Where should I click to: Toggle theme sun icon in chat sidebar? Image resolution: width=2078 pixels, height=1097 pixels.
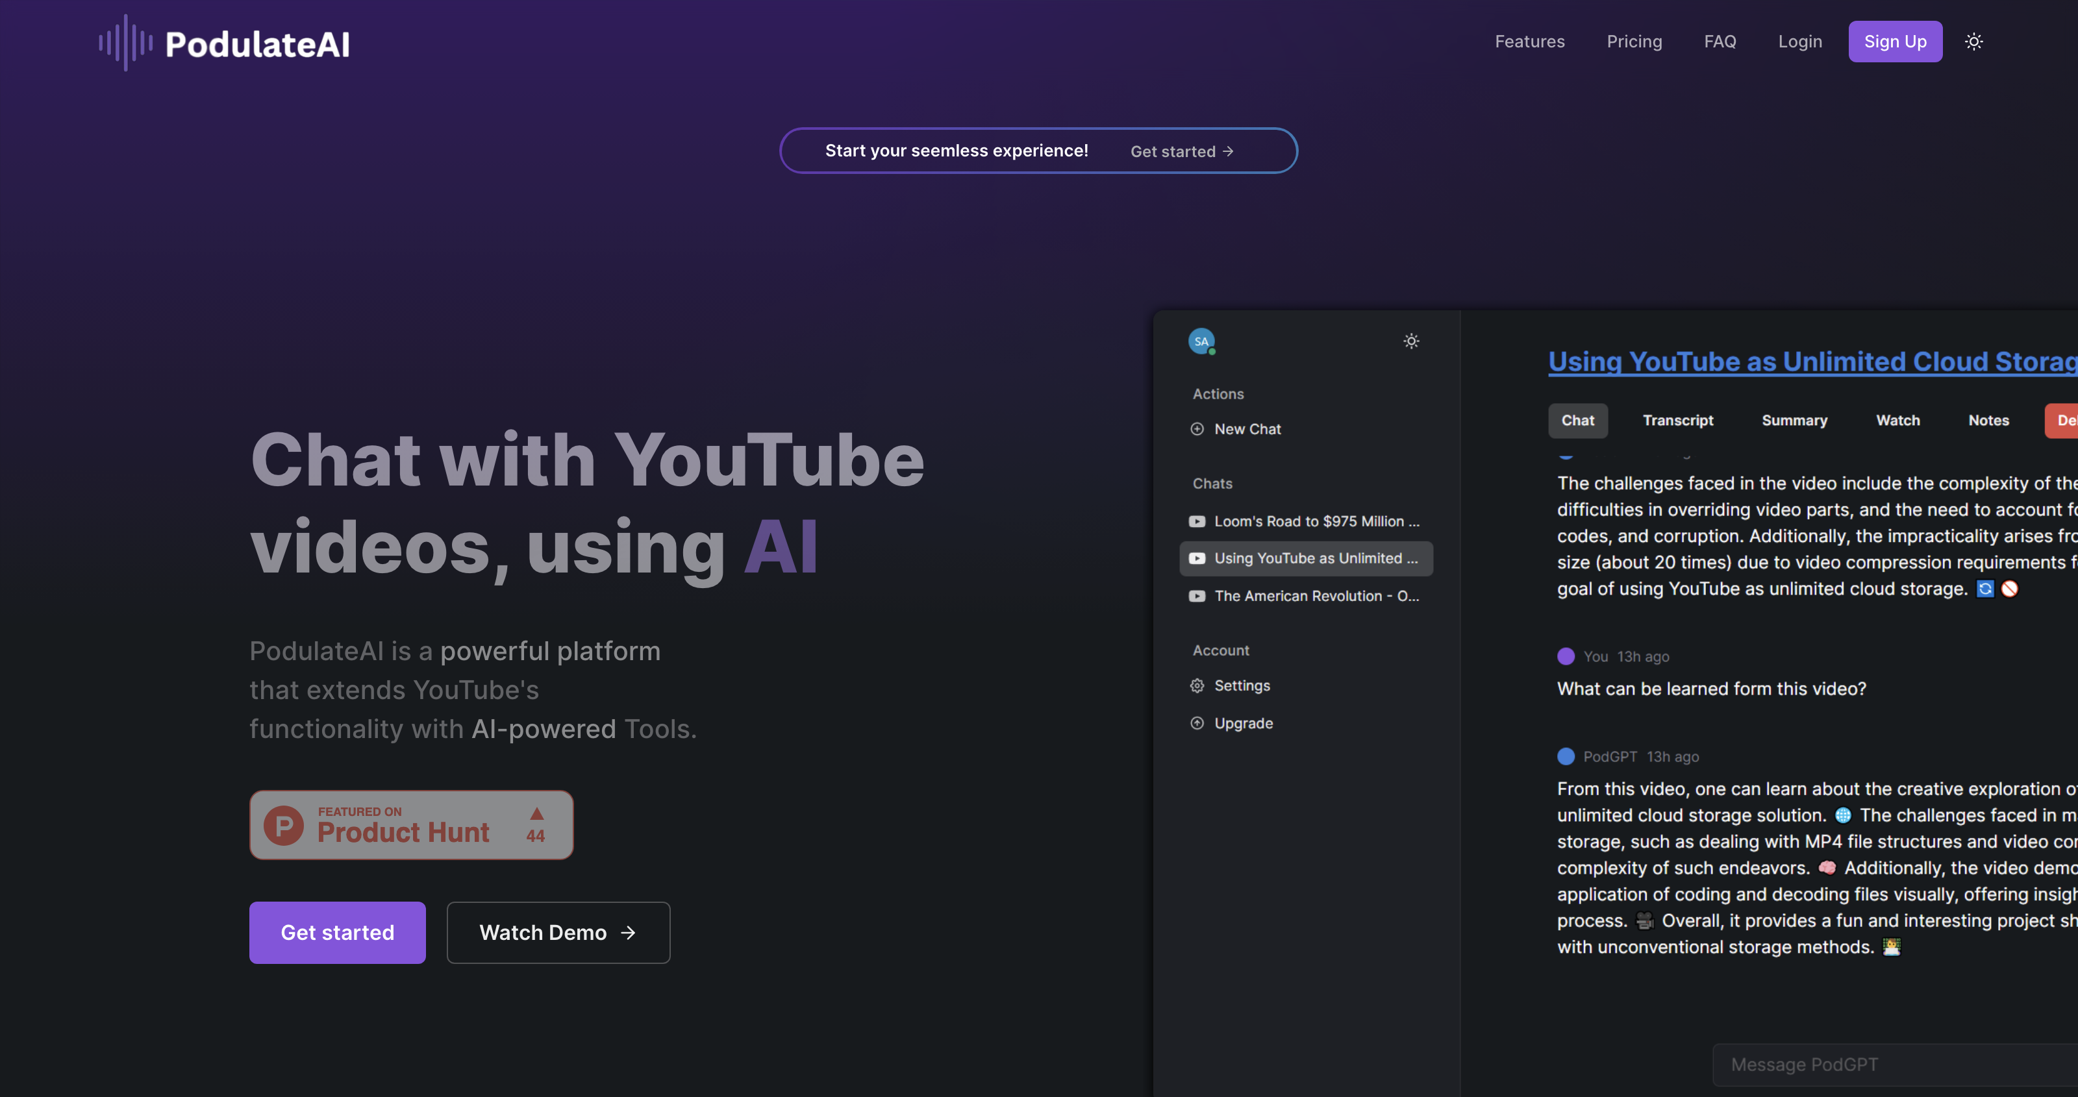tap(1411, 341)
